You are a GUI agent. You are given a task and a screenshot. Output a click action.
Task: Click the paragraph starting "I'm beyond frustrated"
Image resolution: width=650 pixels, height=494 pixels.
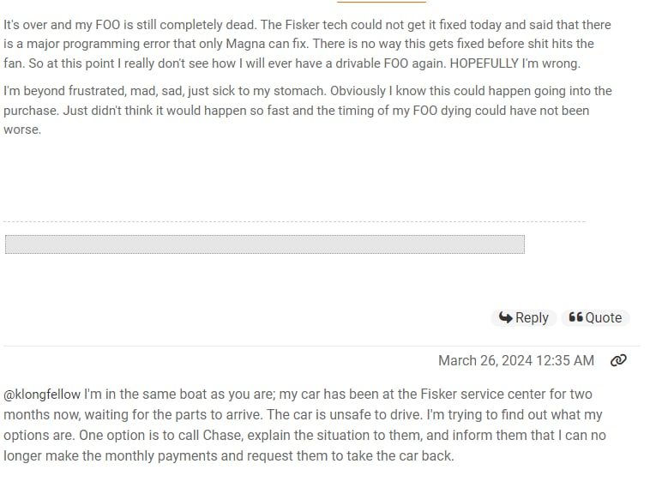coord(308,111)
